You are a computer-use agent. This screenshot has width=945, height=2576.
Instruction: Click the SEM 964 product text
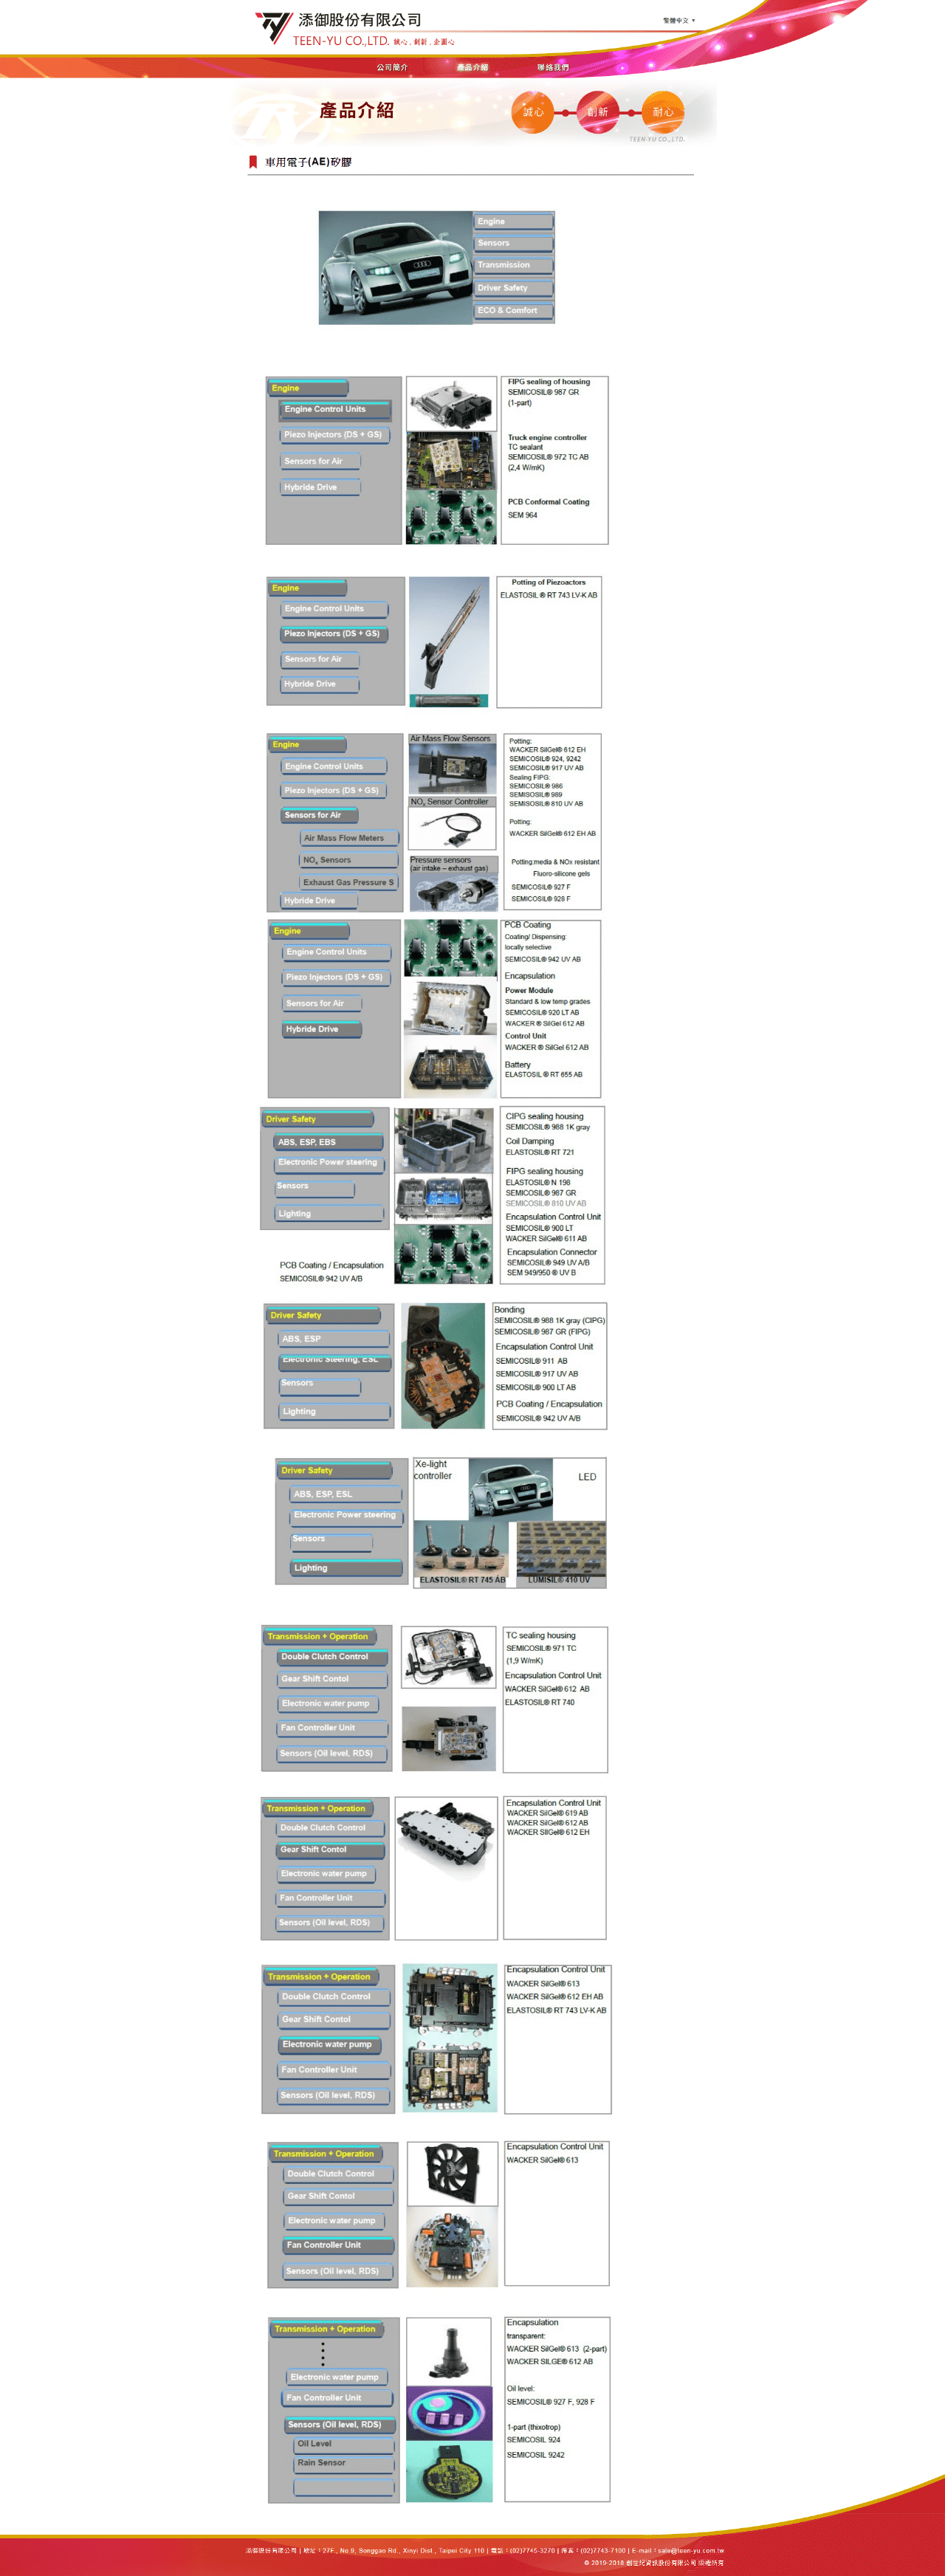522,515
